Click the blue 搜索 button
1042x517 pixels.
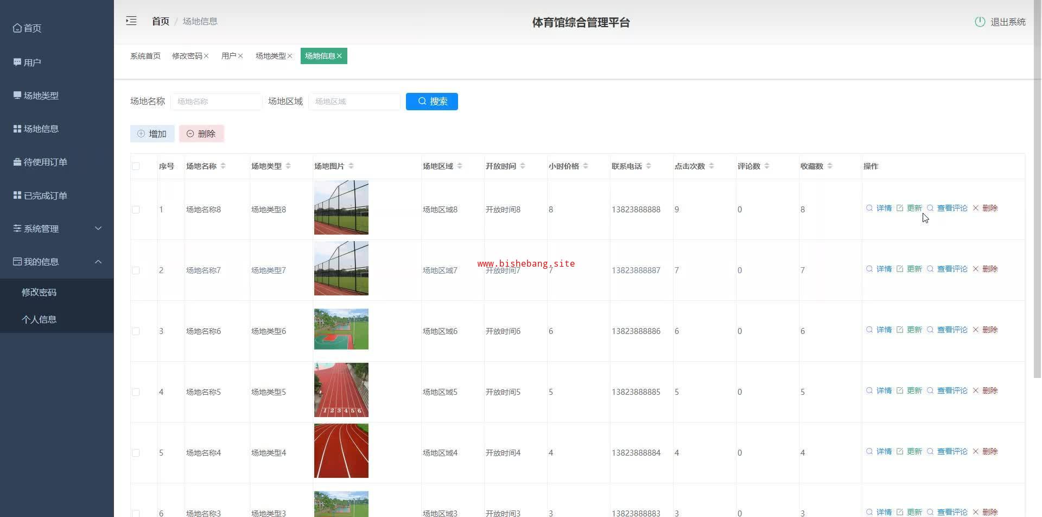pos(431,102)
